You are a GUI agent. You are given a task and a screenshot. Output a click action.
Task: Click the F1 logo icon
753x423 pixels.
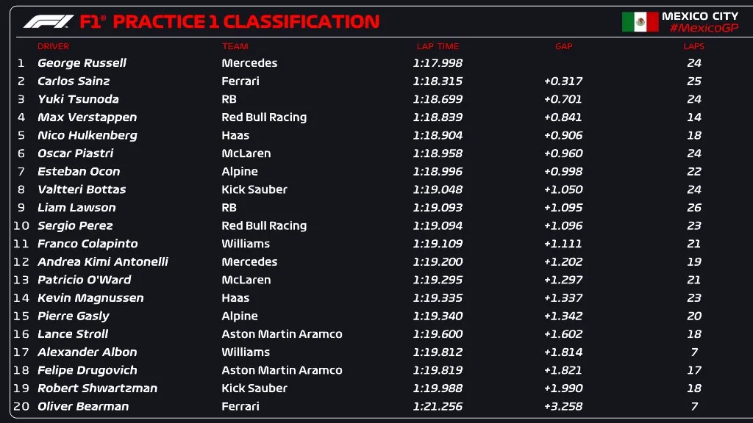coord(48,21)
